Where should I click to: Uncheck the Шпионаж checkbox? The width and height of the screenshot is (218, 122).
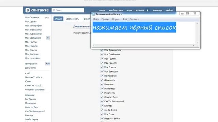coord(102,84)
